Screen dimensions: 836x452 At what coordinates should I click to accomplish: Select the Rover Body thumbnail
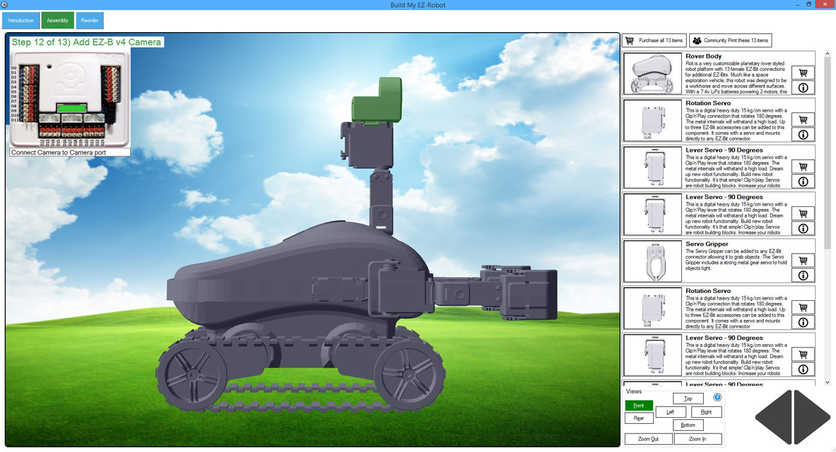pos(653,74)
